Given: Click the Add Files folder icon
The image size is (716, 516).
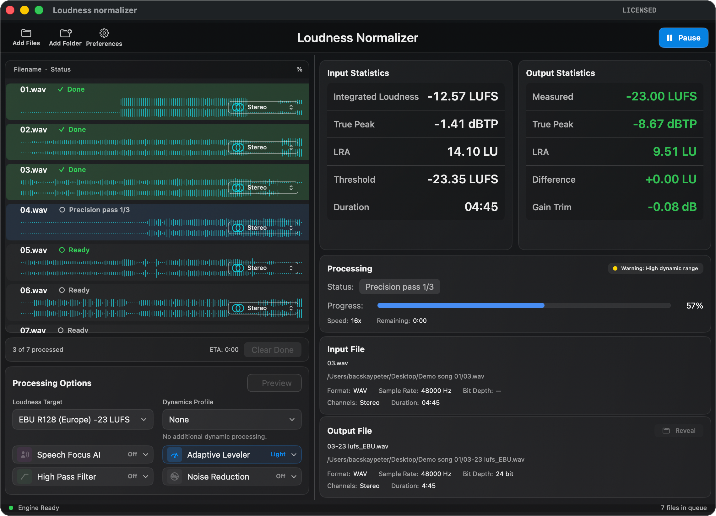Looking at the screenshot, I should [26, 33].
